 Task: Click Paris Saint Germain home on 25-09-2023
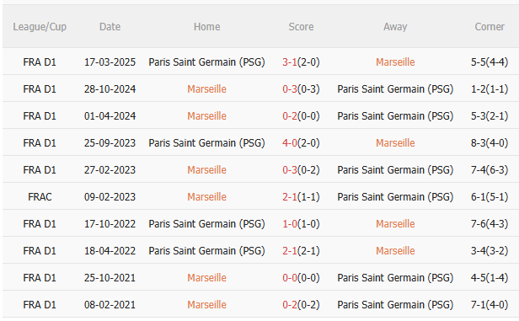coord(207,143)
